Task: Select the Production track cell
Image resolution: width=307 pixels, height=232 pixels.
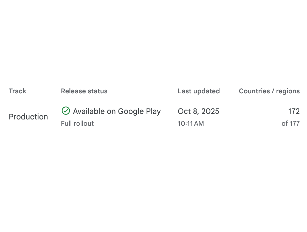Action: [x=28, y=117]
